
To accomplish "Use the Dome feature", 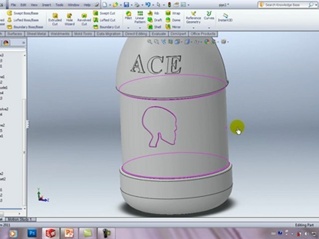I will (173, 20).
